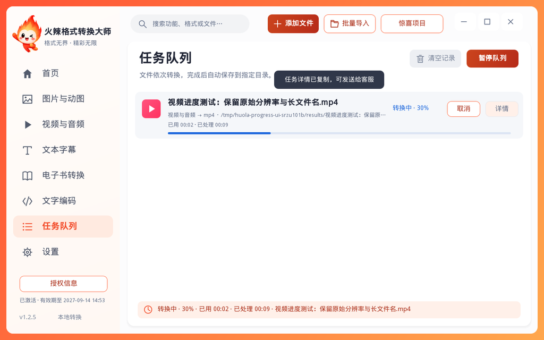Minimize the application window
Screen dimensions: 544x340
pos(463,22)
